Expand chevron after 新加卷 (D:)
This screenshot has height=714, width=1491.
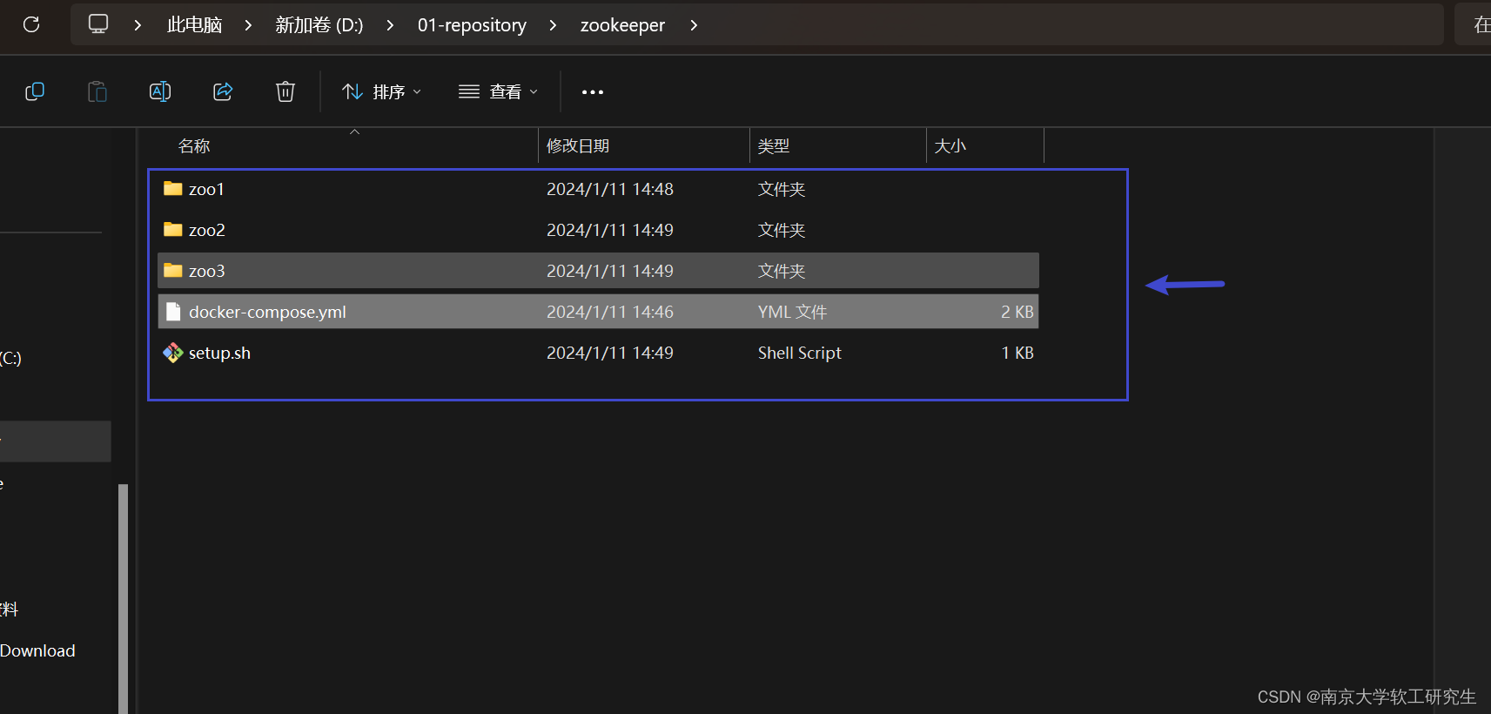pyautogui.click(x=390, y=25)
